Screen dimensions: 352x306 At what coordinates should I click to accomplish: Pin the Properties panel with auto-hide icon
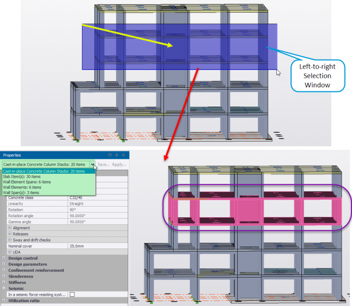click(x=117, y=155)
